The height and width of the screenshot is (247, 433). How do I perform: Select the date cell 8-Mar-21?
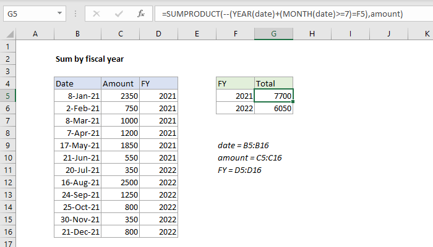pyautogui.click(x=77, y=121)
